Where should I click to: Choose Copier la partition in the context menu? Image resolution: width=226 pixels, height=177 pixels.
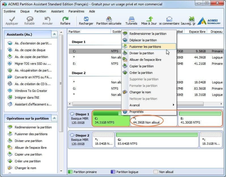pos(149,66)
